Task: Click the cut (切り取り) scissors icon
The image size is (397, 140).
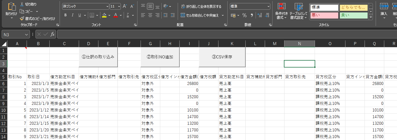Action: coord(22,4)
